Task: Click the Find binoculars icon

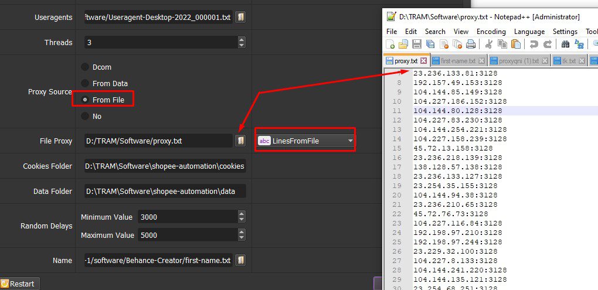Action: (566, 44)
